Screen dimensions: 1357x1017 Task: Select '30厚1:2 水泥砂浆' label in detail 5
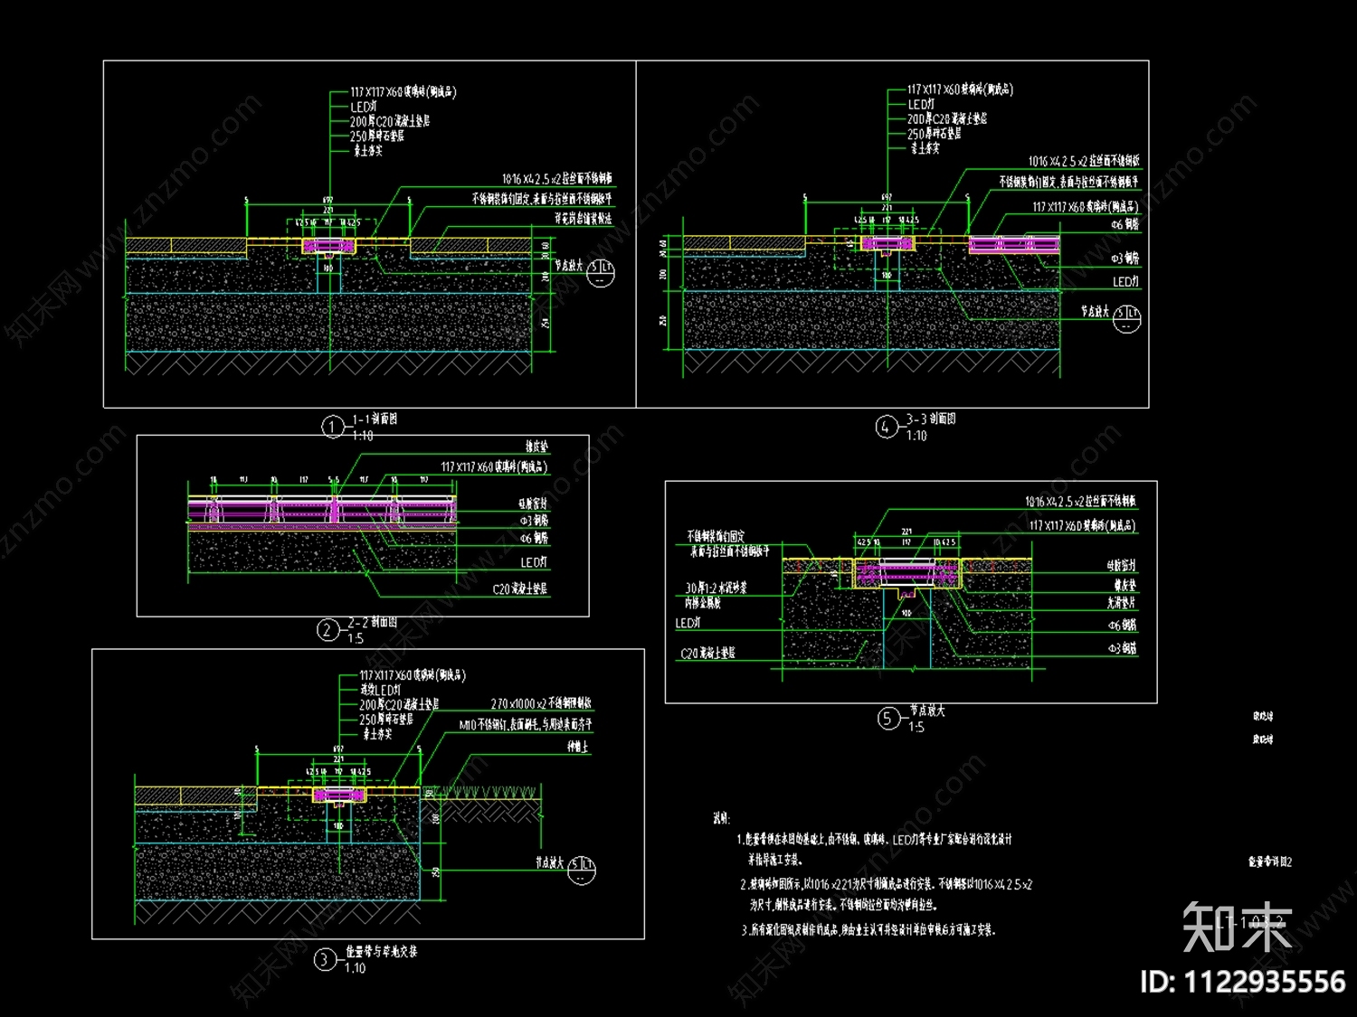coord(716,588)
